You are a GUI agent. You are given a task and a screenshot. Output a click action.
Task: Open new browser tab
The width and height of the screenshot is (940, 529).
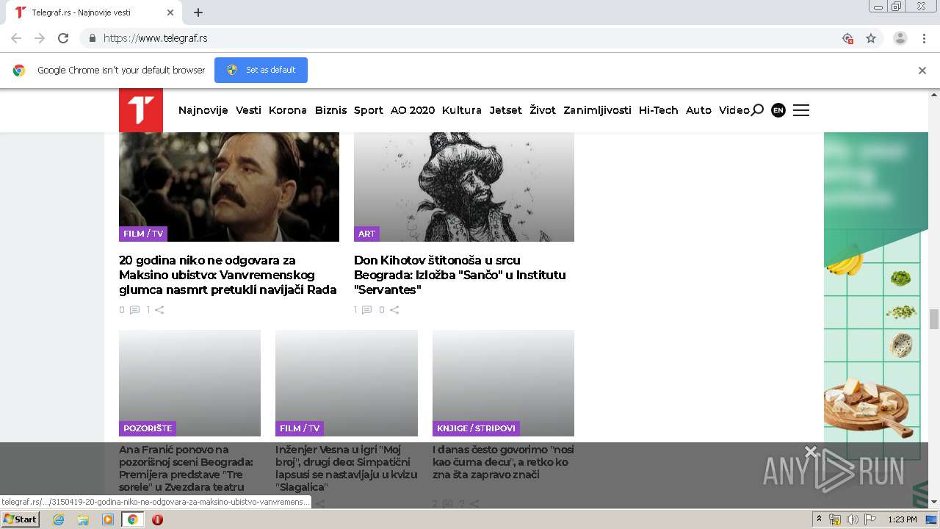coord(198,12)
